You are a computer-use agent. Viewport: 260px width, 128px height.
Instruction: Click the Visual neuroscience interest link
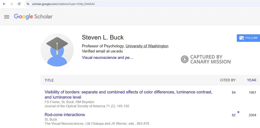108,58
